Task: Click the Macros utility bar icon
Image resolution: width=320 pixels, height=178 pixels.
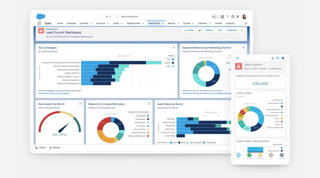Action: click(50, 148)
